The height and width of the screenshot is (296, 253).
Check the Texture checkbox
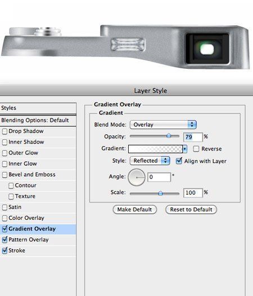coord(11,197)
